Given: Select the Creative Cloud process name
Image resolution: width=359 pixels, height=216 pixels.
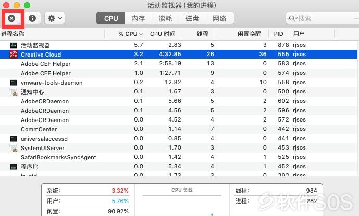Looking at the screenshot, I should 41,55.
